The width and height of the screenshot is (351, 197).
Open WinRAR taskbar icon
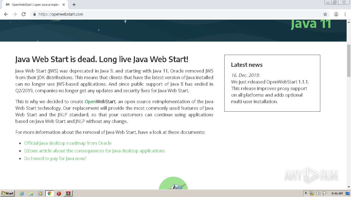tap(68, 193)
